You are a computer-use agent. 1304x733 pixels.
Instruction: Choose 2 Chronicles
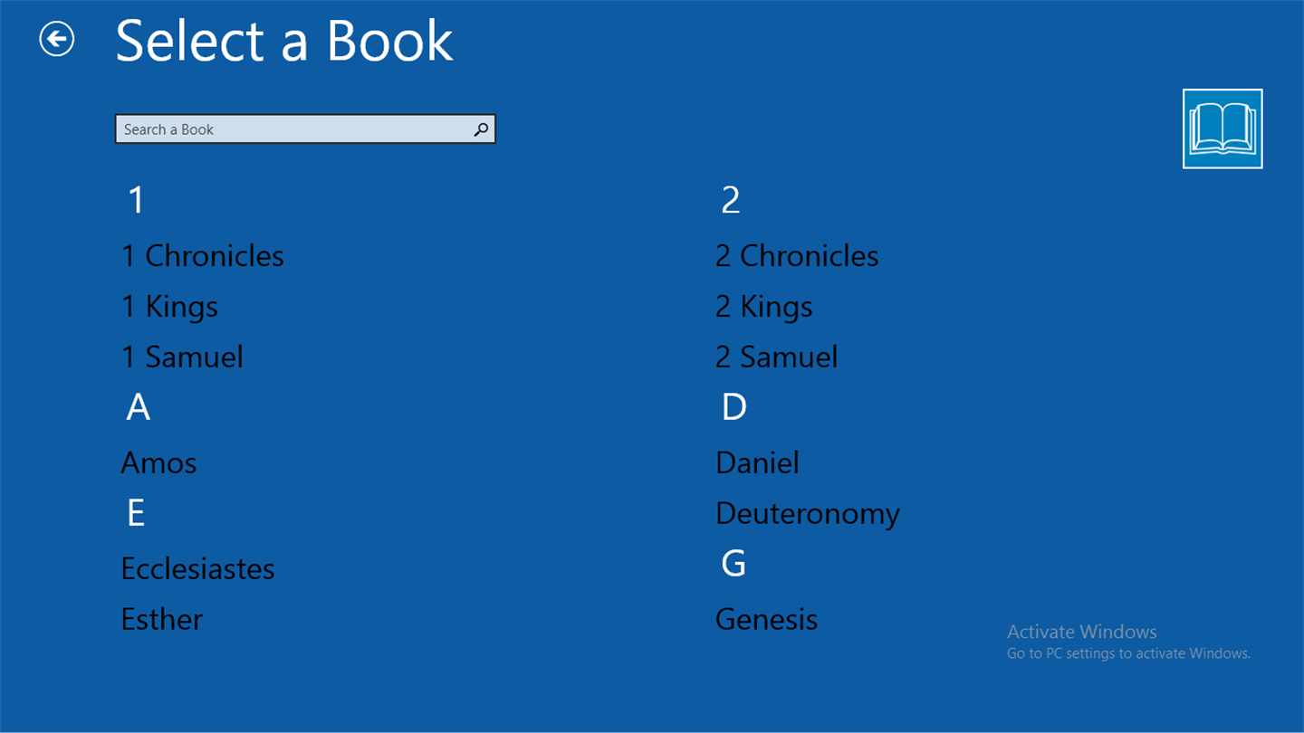[x=797, y=256]
